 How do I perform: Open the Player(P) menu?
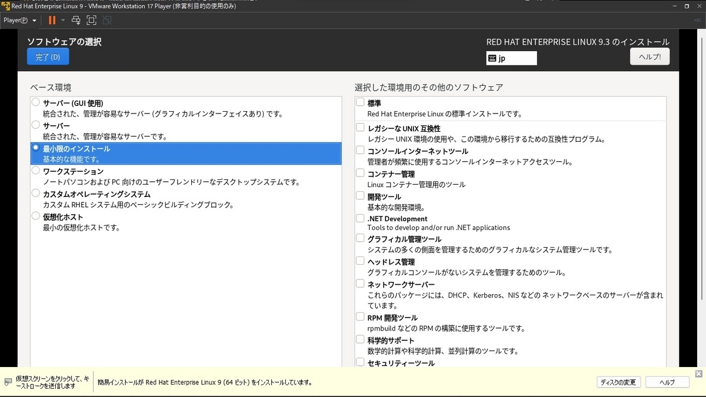tap(20, 20)
